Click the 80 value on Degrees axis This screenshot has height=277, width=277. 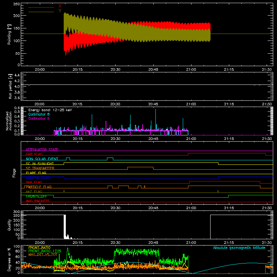click(18, 251)
